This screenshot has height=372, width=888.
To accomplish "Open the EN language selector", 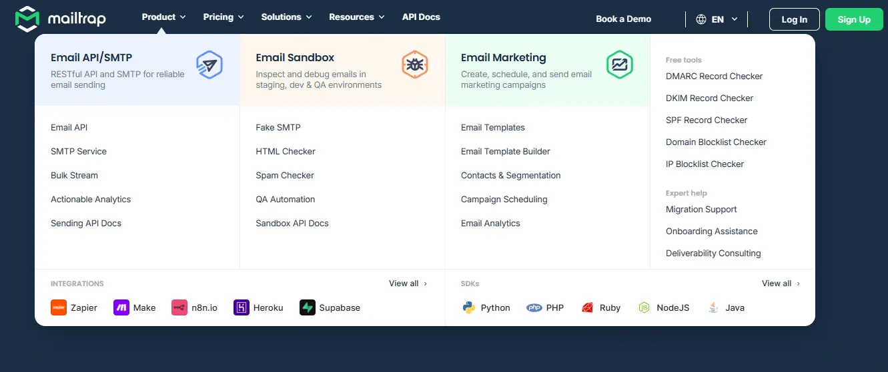I will click(717, 19).
